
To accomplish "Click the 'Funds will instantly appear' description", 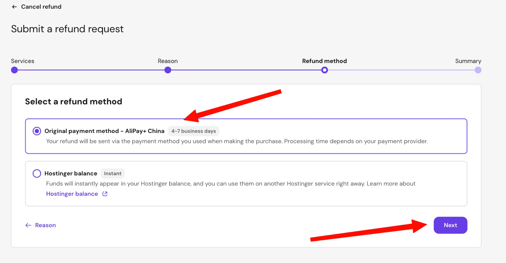I will 231,184.
